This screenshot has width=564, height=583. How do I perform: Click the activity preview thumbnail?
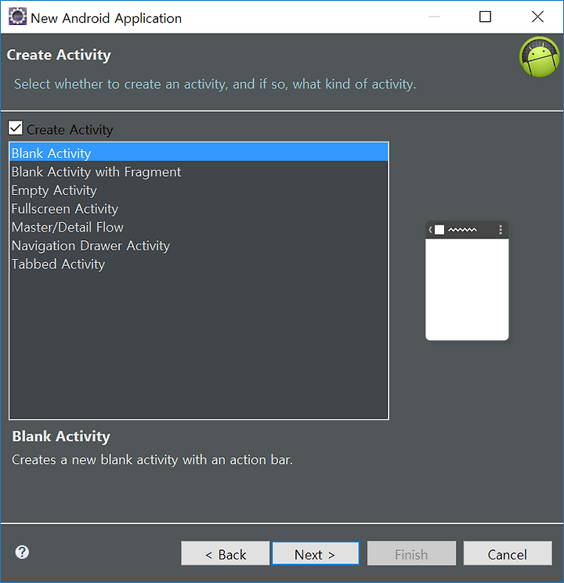(x=467, y=281)
